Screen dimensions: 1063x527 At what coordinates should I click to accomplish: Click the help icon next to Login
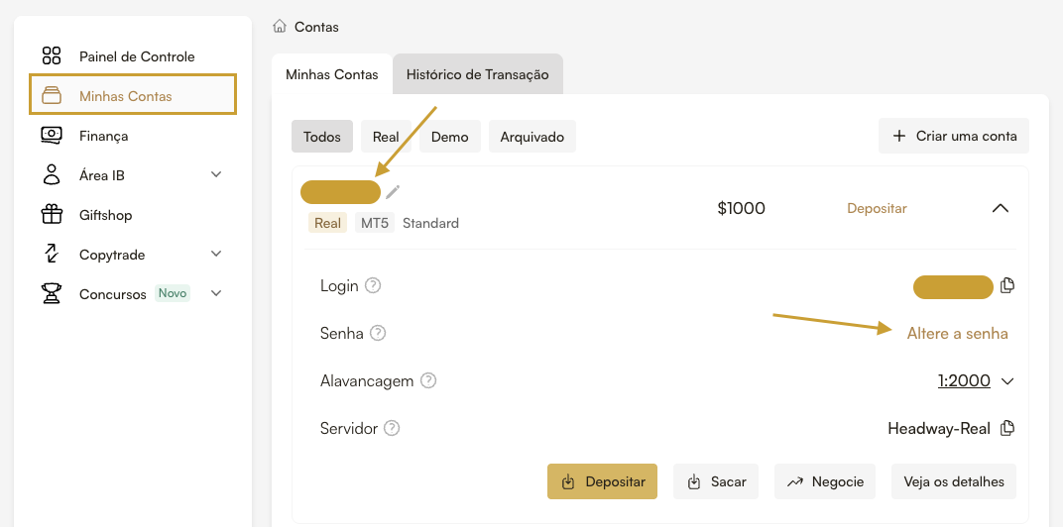click(x=373, y=286)
